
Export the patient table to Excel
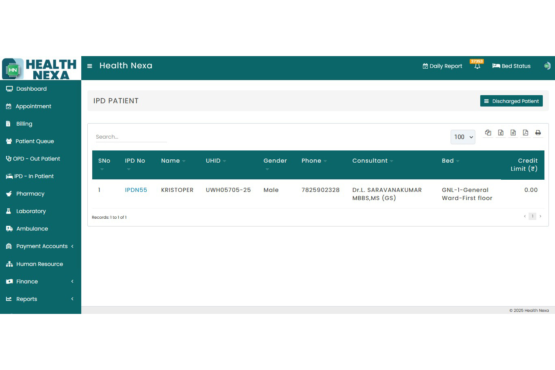pos(501,133)
